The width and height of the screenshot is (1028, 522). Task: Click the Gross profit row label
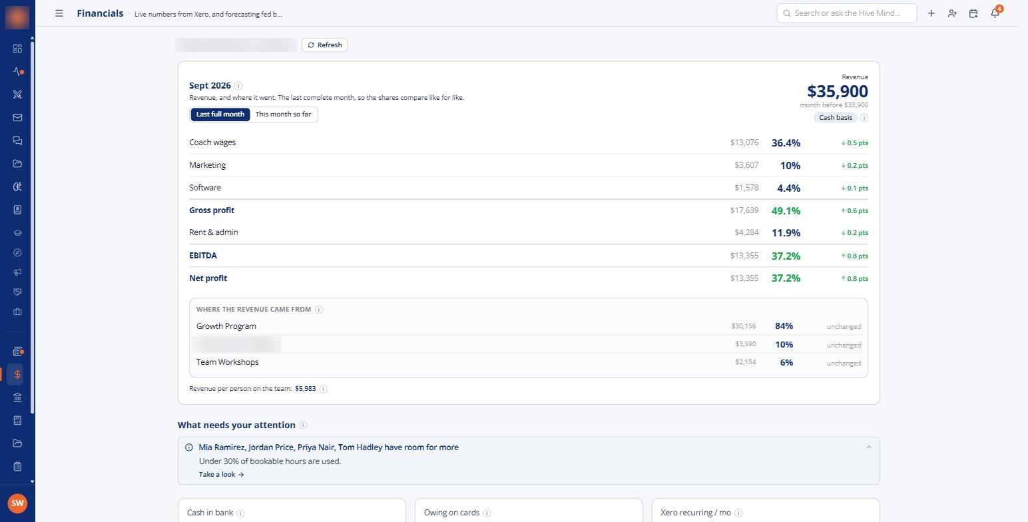tap(212, 210)
